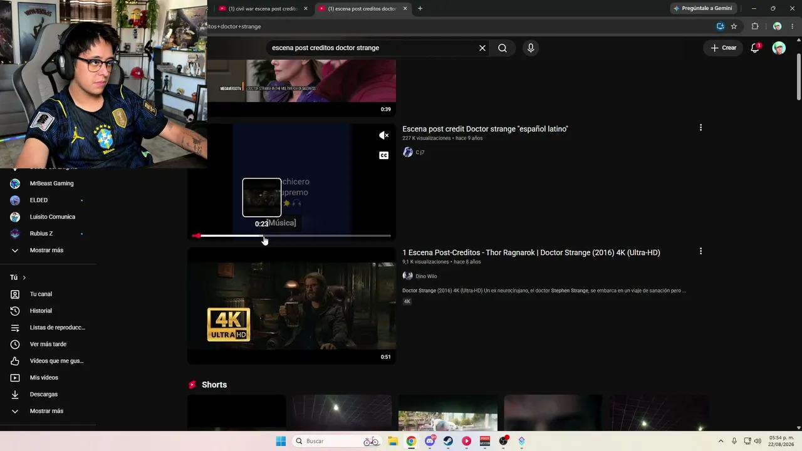
Task: Open YouTube notifications bell
Action: [755, 48]
